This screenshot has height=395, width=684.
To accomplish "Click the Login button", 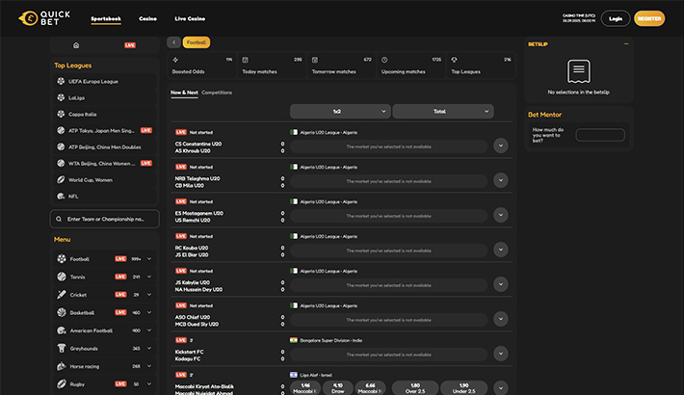I will click(x=617, y=18).
